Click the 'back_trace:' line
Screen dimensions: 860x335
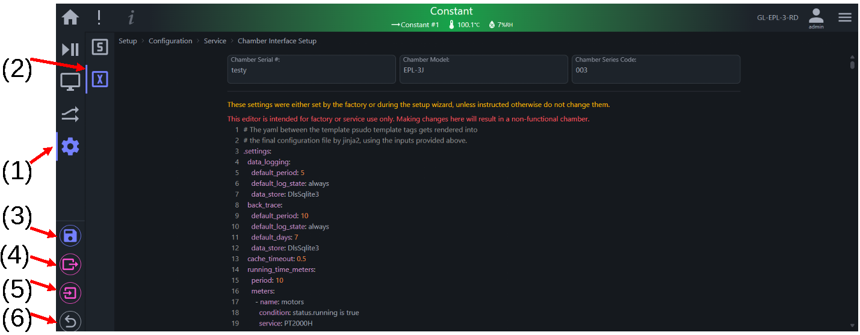(265, 205)
